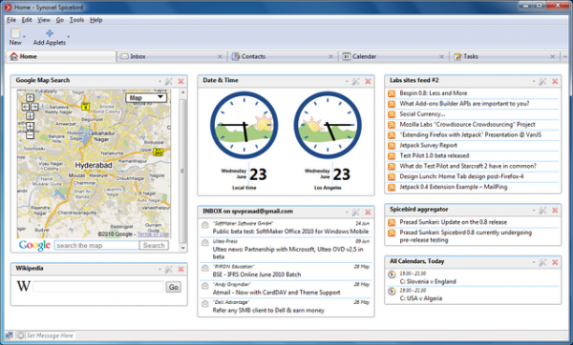Remove the Date & Time applet
The width and height of the screenshot is (573, 345).
click(368, 81)
